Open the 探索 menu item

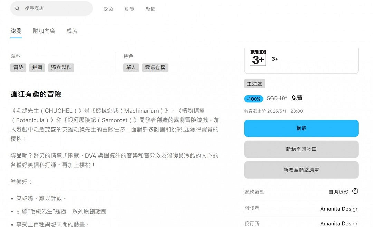(x=108, y=9)
